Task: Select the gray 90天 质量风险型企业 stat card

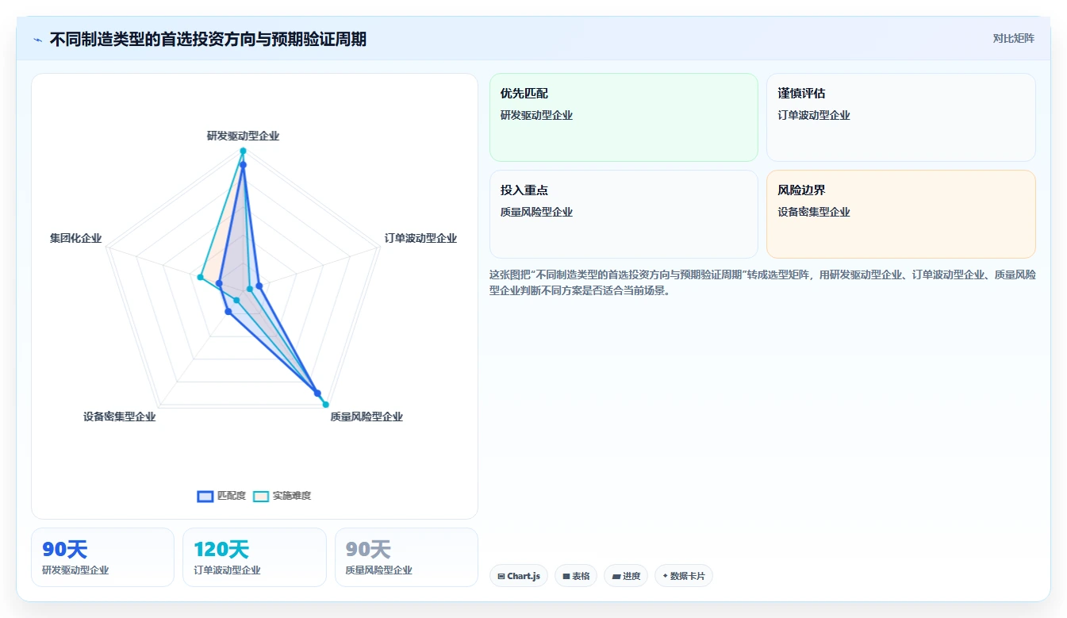Action: coord(406,558)
